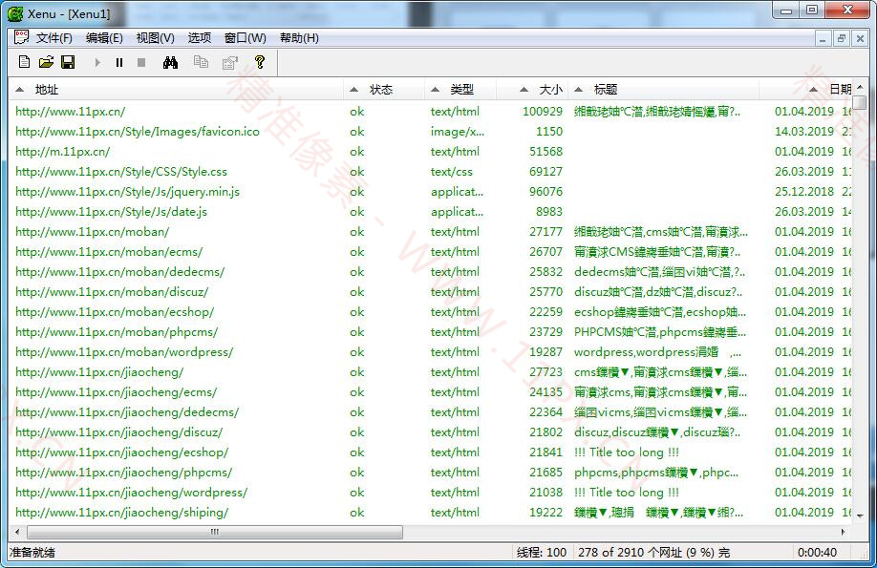Image resolution: width=877 pixels, height=568 pixels.
Task: Click status bar 278 of 2910 progress text
Action: point(653,553)
